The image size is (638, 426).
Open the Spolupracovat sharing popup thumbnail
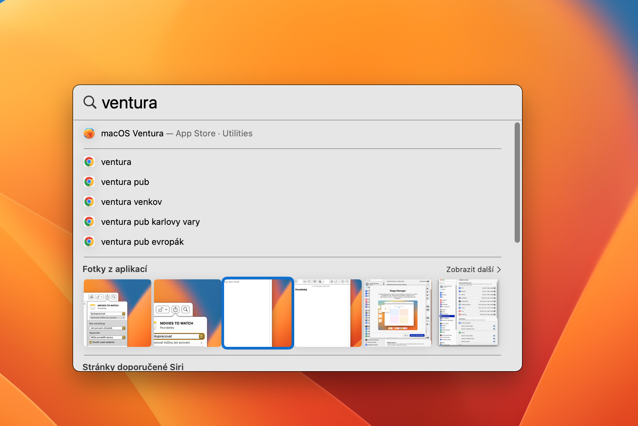tap(117, 313)
